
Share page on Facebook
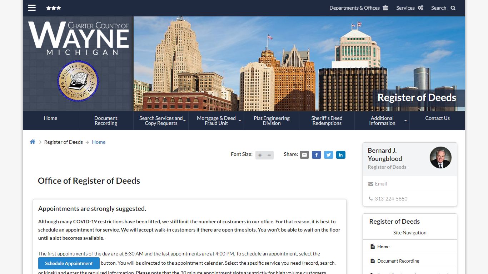(x=317, y=155)
